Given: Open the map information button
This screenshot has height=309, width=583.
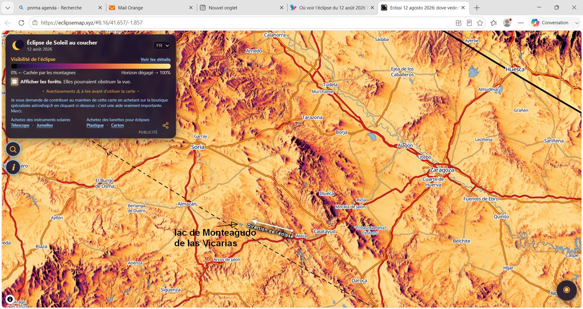Looking at the screenshot, I should (x=13, y=167).
